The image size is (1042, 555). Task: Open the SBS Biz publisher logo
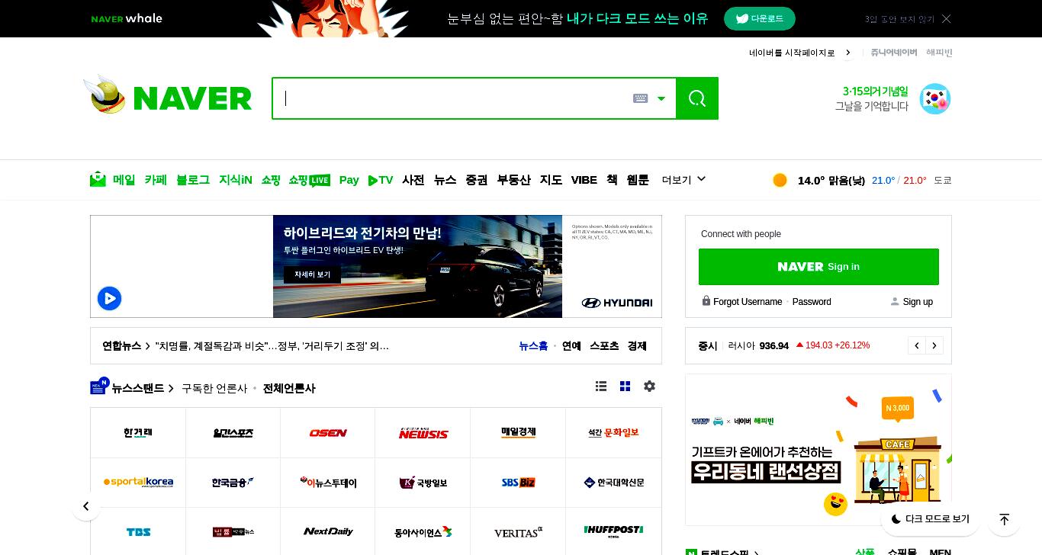click(518, 483)
